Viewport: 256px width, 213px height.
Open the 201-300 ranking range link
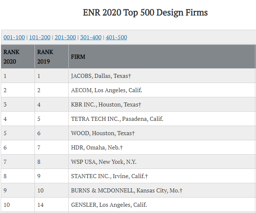65,37
